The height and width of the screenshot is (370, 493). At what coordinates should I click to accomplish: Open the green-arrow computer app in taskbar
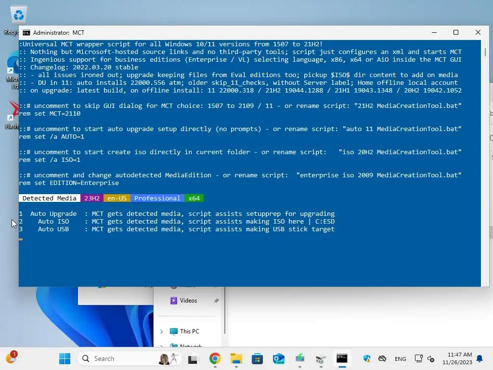coord(300,358)
